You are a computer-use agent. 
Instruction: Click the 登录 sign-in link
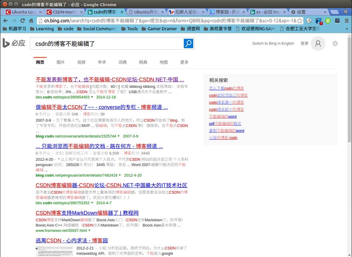(305, 43)
